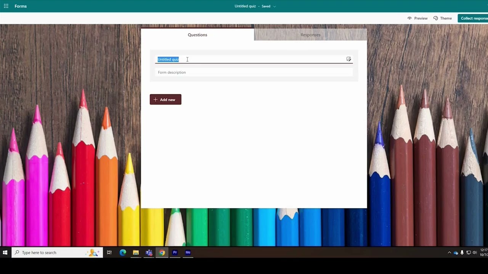Open the app launcher grid icon
488x274 pixels.
6,6
